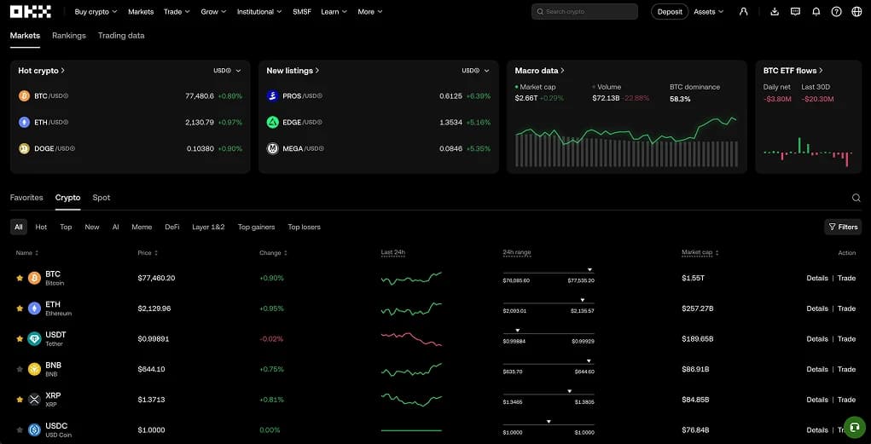Open the Favorites tab

[26, 198]
